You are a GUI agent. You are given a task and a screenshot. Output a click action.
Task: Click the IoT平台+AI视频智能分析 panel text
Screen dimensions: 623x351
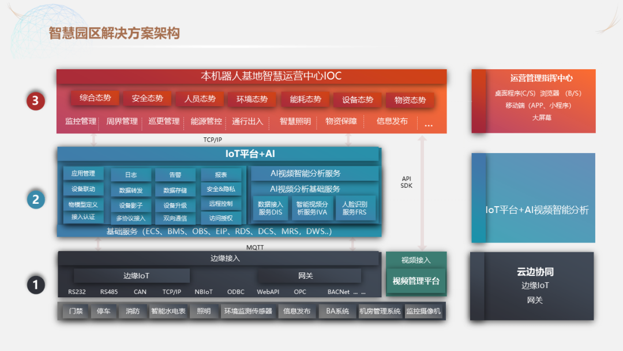pos(537,210)
